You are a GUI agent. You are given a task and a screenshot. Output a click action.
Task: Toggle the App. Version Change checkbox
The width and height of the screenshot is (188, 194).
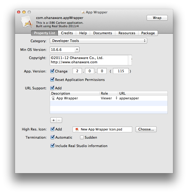(52, 71)
